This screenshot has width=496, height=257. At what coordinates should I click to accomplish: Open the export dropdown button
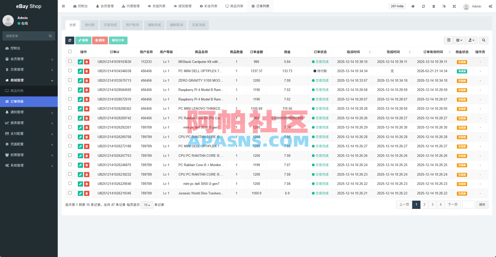[471, 40]
